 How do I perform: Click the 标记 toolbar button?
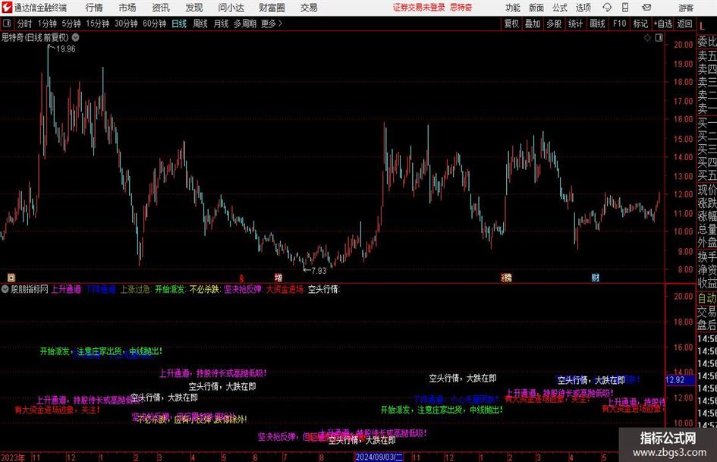coord(640,24)
